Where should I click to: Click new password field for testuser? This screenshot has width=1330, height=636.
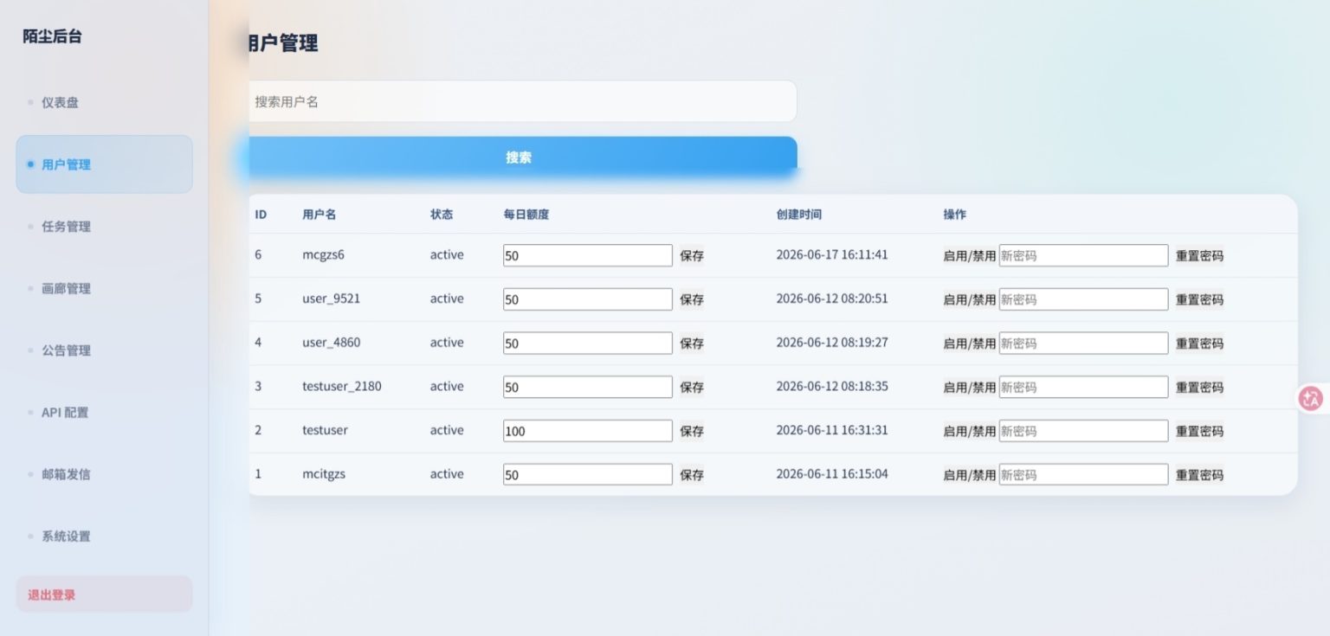[x=1084, y=431]
